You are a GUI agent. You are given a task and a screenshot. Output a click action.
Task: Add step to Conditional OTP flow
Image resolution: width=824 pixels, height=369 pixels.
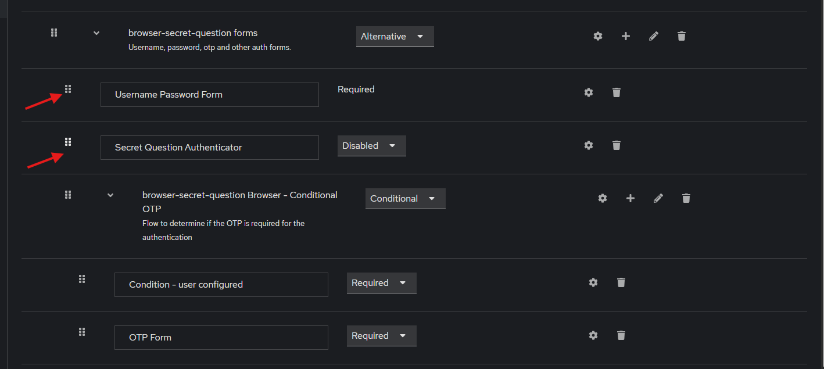630,198
